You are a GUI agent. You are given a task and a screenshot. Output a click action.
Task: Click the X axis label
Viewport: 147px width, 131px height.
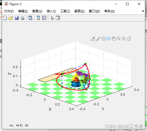pyautogui.click(x=50, y=109)
